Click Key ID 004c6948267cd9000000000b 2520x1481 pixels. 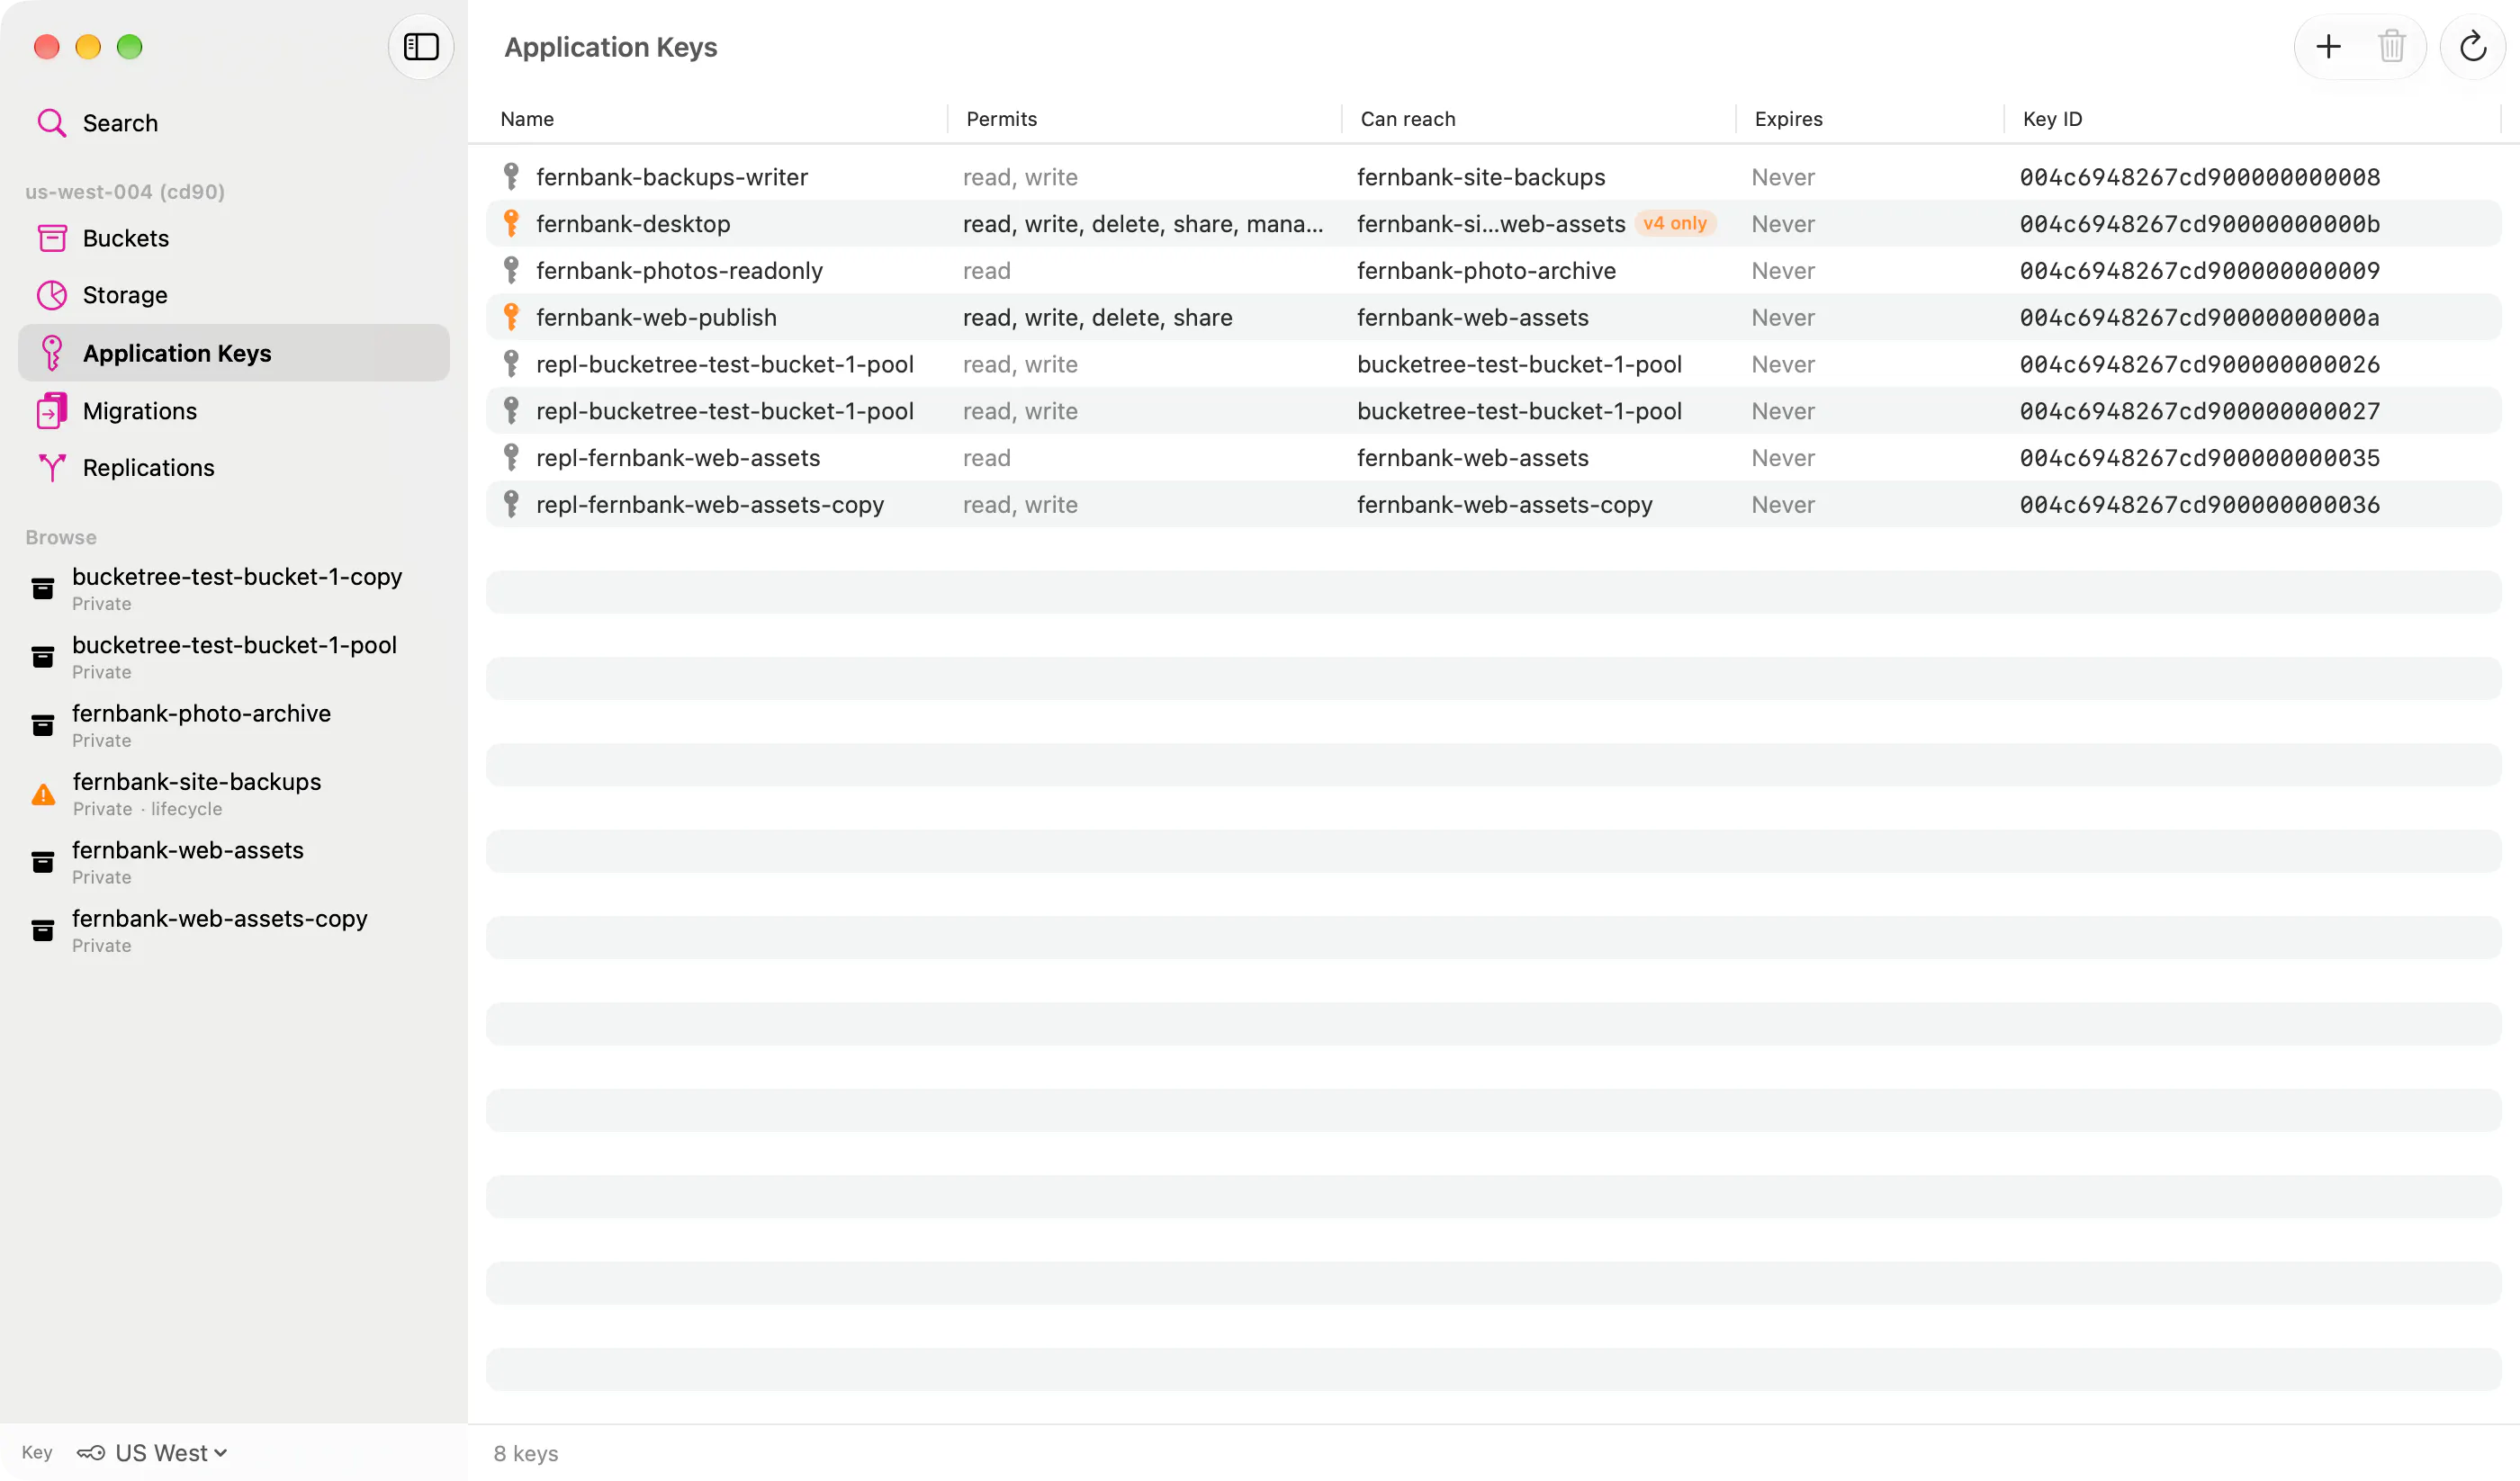coord(2199,224)
